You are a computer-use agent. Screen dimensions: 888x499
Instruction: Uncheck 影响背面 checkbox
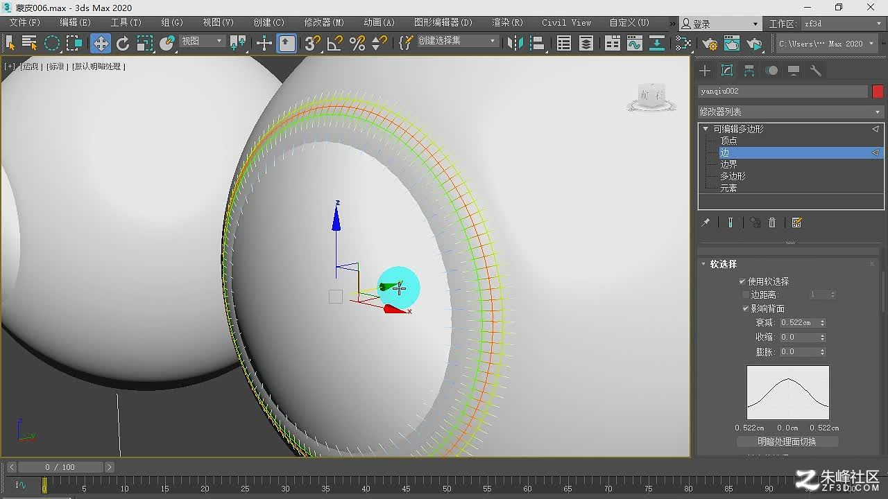pos(746,308)
